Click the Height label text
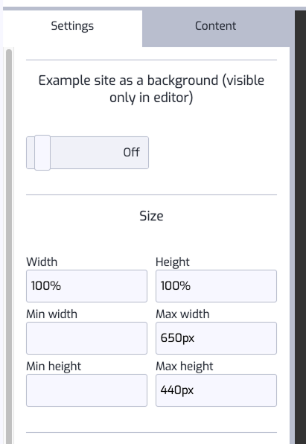The image size is (306, 444). tap(173, 262)
